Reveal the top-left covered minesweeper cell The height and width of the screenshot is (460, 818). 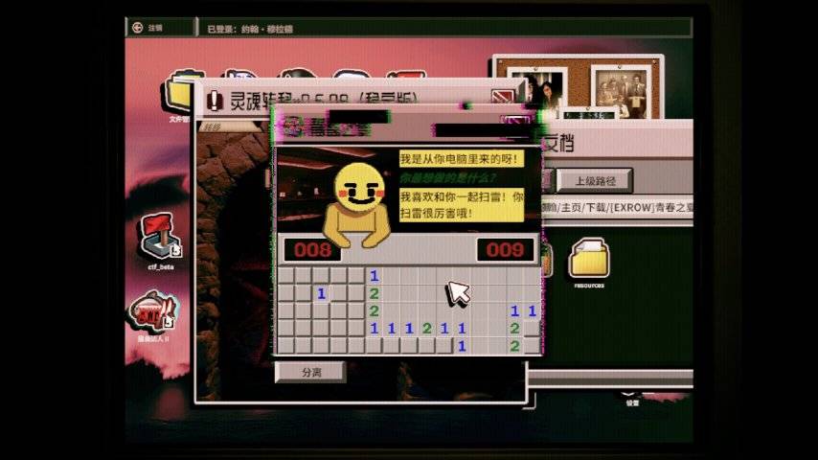click(x=285, y=276)
